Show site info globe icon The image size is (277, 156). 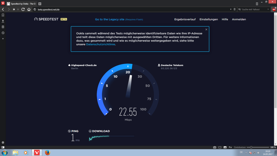click(x=35, y=9)
